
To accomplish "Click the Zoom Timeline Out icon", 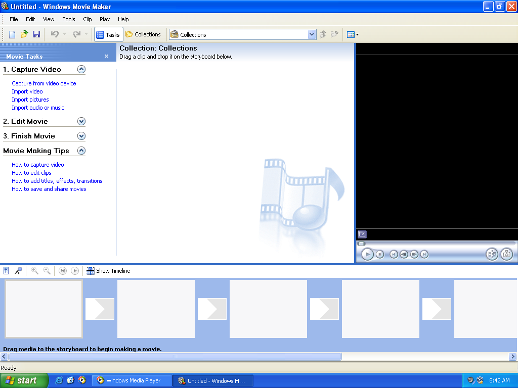I will (x=47, y=271).
